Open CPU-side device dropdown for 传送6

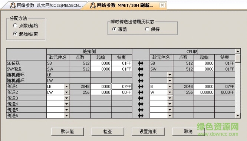(170, 116)
